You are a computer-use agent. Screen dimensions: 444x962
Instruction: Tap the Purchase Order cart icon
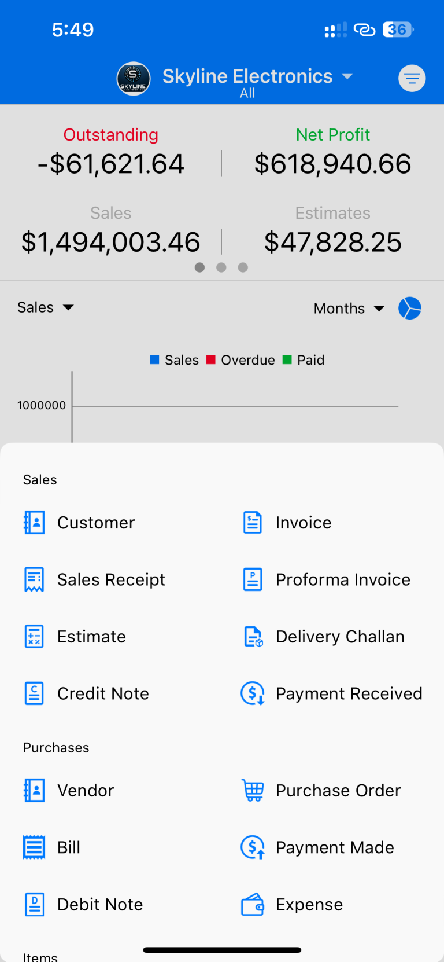point(253,790)
